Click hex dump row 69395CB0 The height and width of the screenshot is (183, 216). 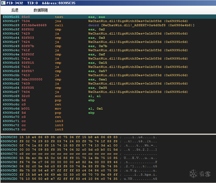[79, 171]
